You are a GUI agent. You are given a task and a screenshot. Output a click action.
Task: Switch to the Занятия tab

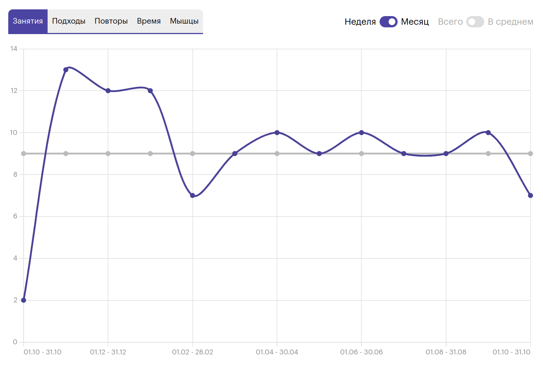coord(28,21)
